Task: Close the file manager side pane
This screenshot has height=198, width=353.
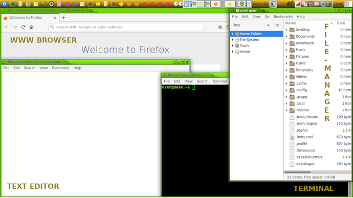Action: tap(277, 25)
